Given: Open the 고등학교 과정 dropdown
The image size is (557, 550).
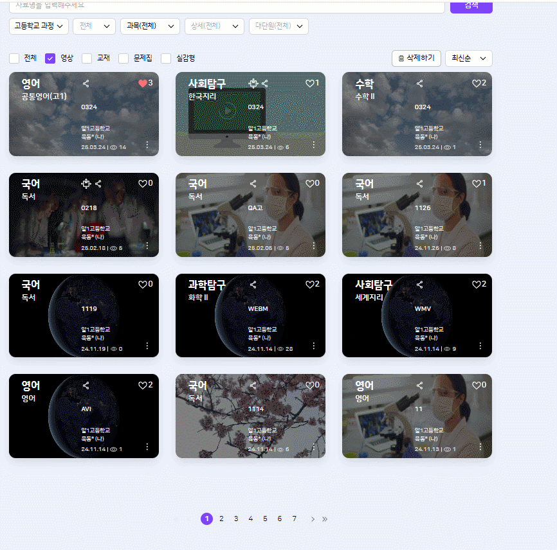Looking at the screenshot, I should [39, 26].
